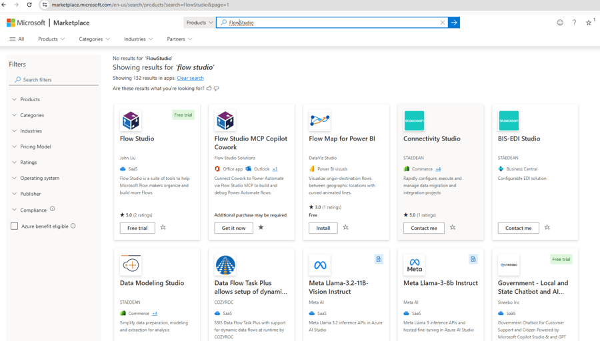This screenshot has width=600, height=341.
Task: Open Products dropdown beside search box
Action: (199, 23)
